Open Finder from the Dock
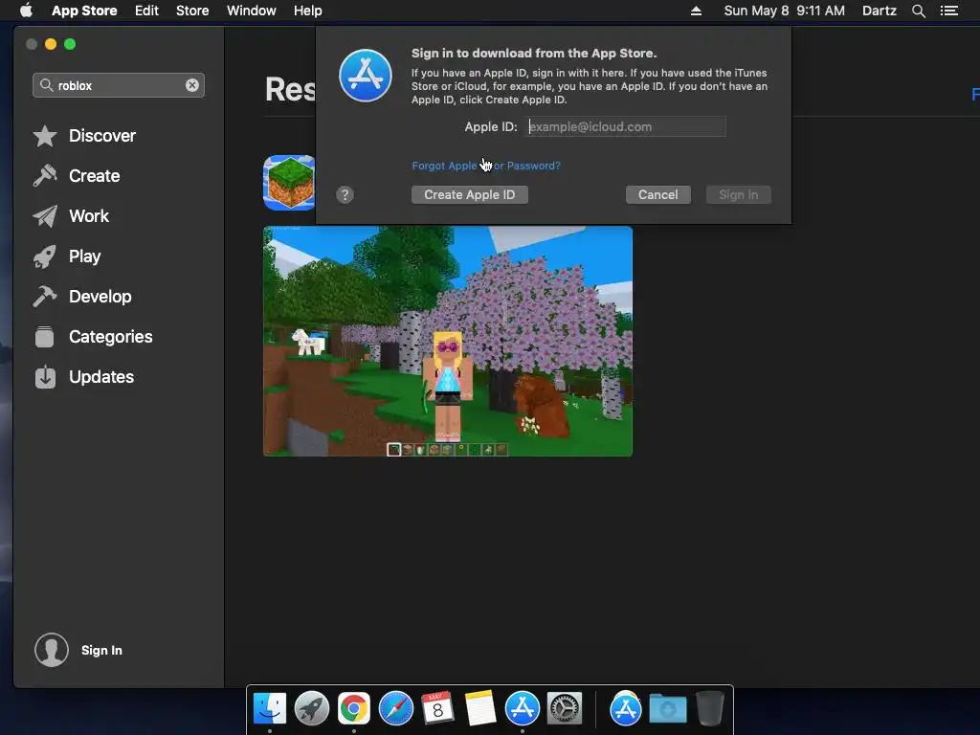The width and height of the screenshot is (980, 735). point(269,709)
